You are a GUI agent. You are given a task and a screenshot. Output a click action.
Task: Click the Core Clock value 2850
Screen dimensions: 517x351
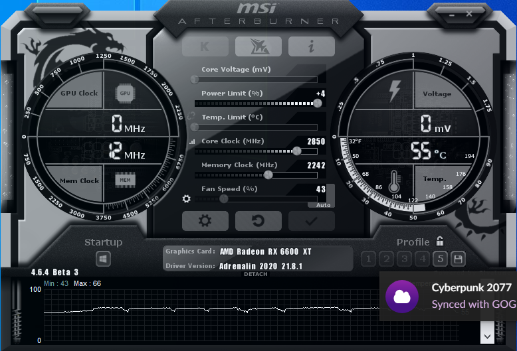pos(316,141)
